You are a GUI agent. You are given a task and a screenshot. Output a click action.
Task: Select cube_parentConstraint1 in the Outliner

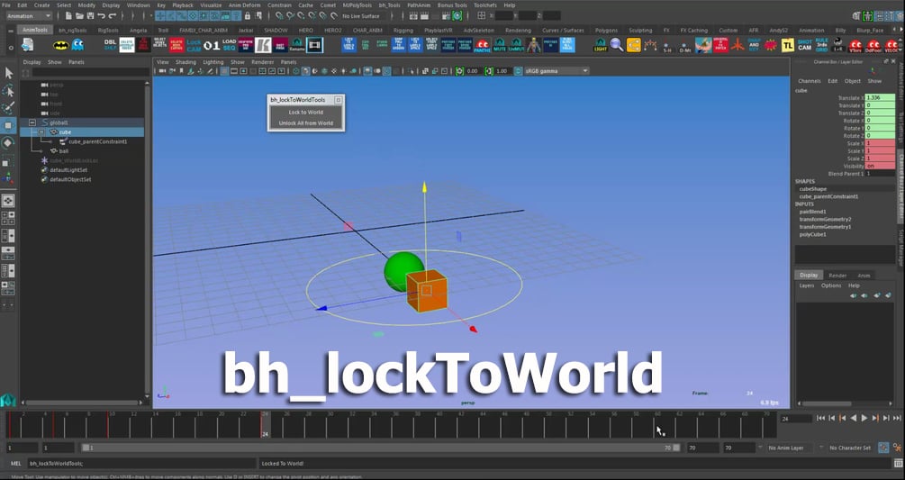[x=97, y=141]
